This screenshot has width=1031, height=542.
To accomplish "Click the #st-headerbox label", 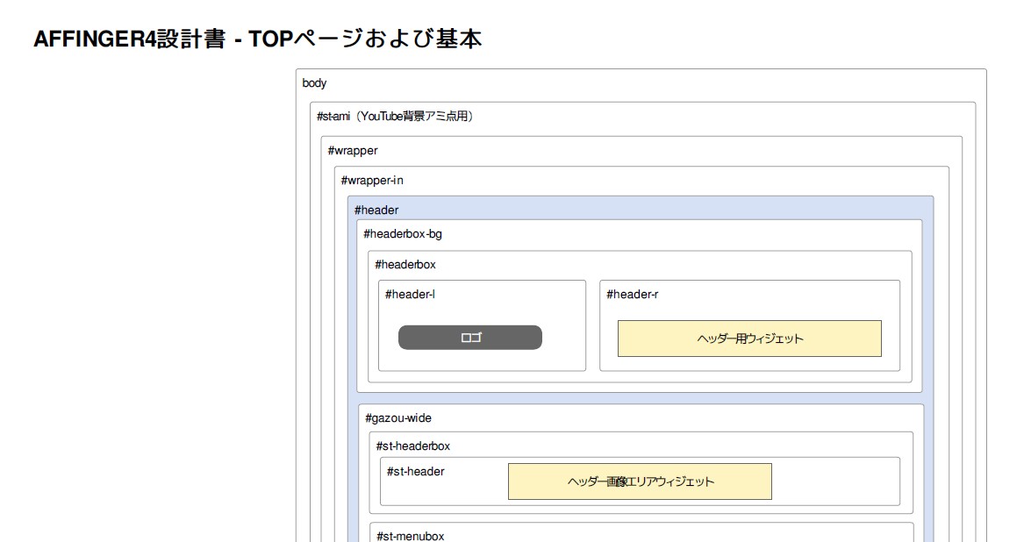I will tap(413, 446).
